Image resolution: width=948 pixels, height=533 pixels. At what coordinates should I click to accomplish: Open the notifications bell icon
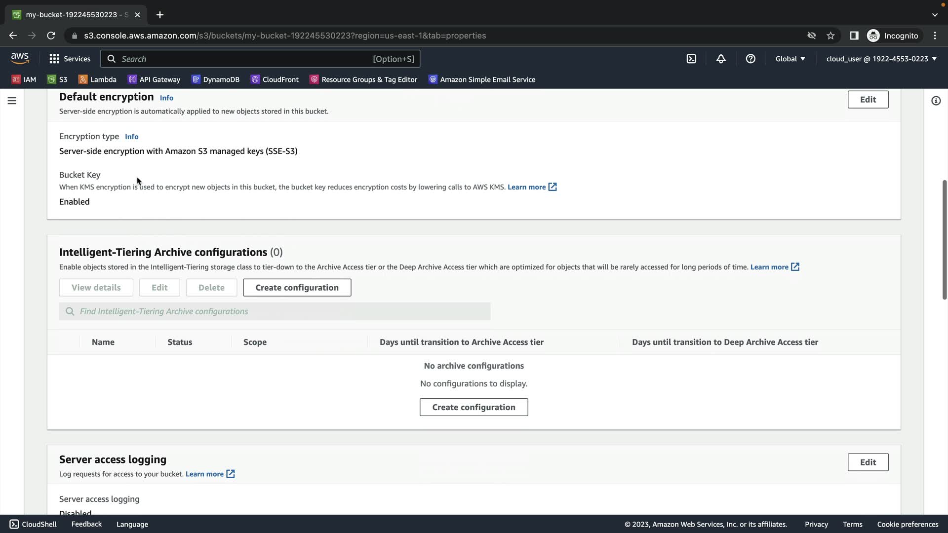tap(721, 59)
